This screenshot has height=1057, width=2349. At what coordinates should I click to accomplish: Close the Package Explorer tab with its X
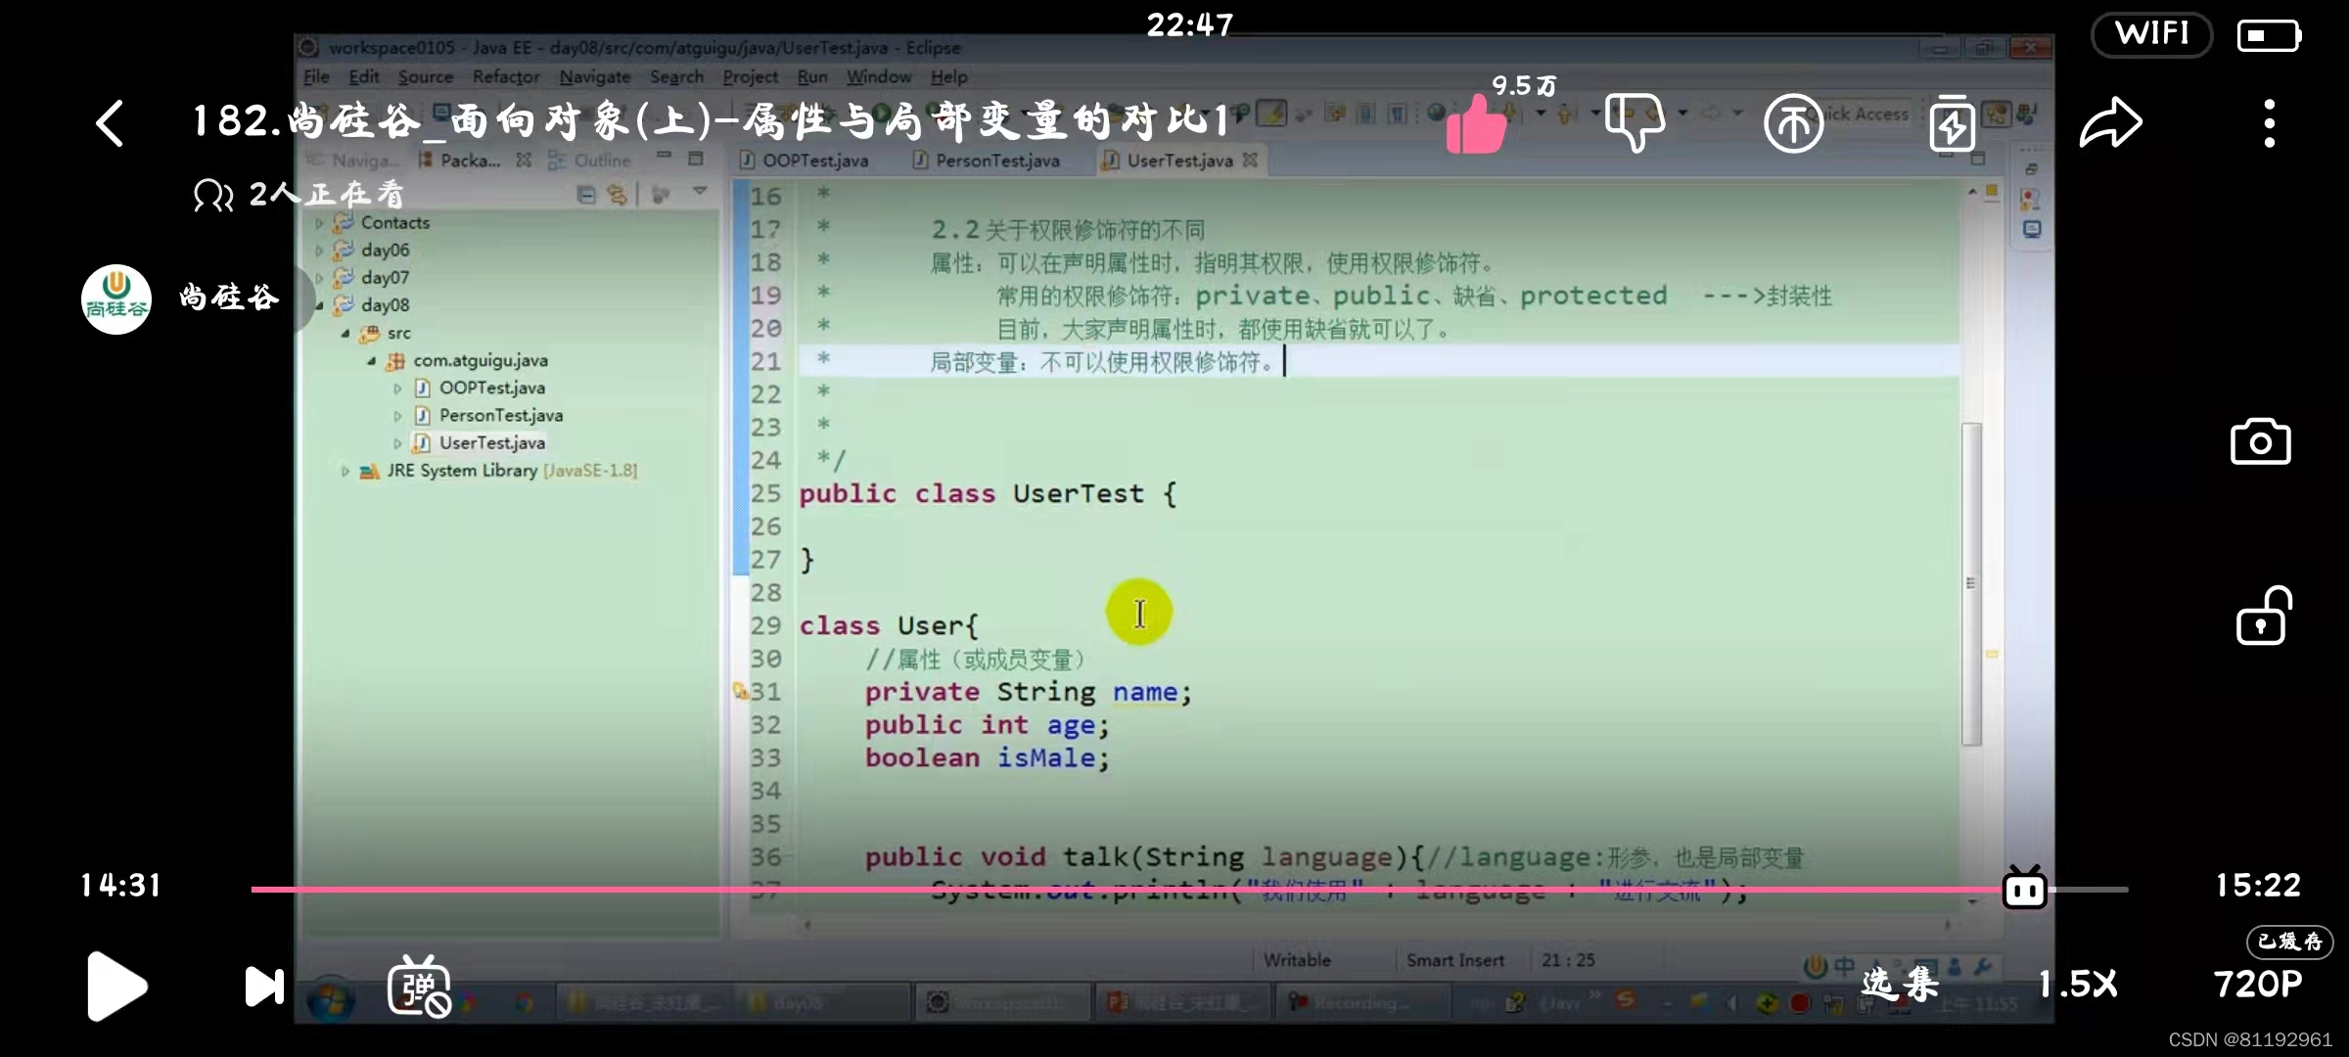524,160
